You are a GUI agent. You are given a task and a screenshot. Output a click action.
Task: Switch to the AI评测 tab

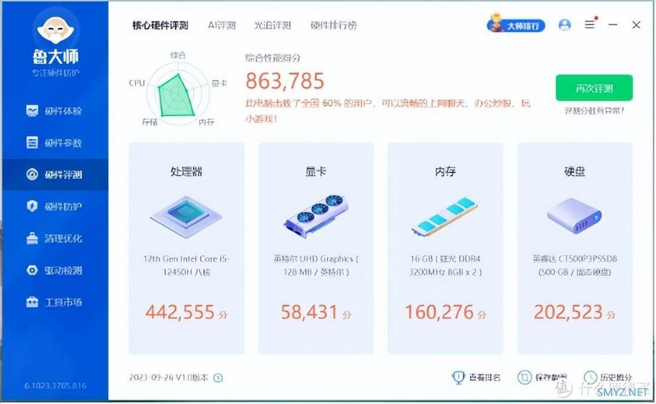click(x=222, y=26)
